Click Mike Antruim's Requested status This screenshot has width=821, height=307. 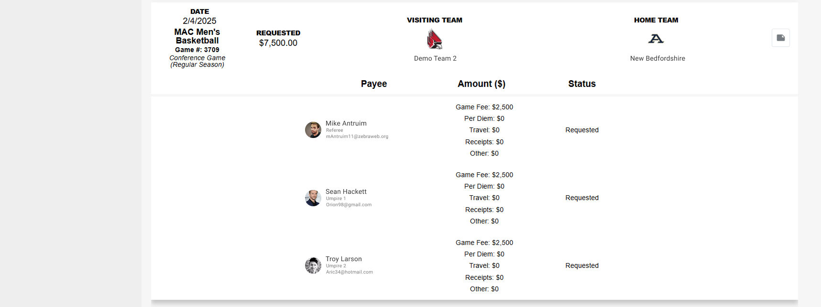click(581, 130)
